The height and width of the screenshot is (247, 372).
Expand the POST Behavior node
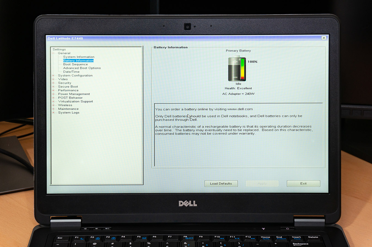click(53, 98)
